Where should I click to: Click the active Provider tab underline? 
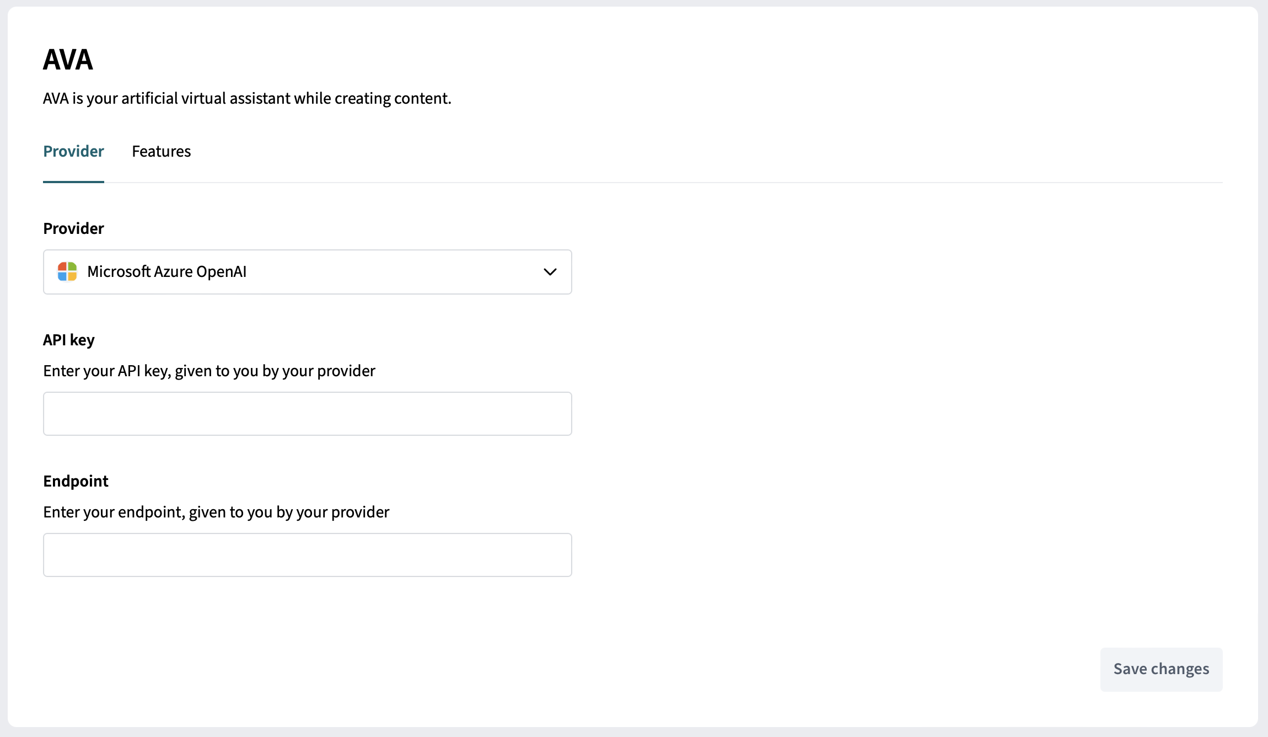pos(73,181)
